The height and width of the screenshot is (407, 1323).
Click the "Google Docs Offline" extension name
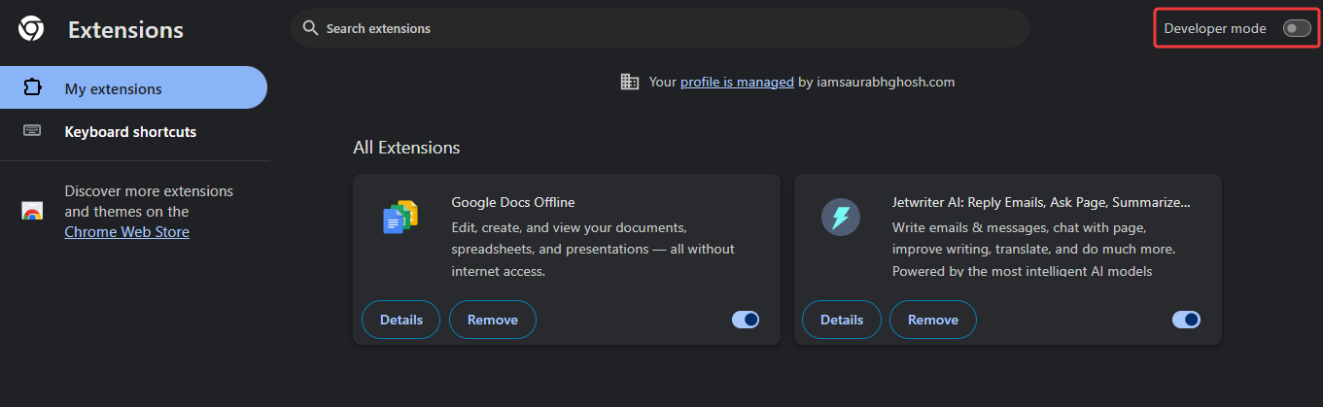[513, 202]
